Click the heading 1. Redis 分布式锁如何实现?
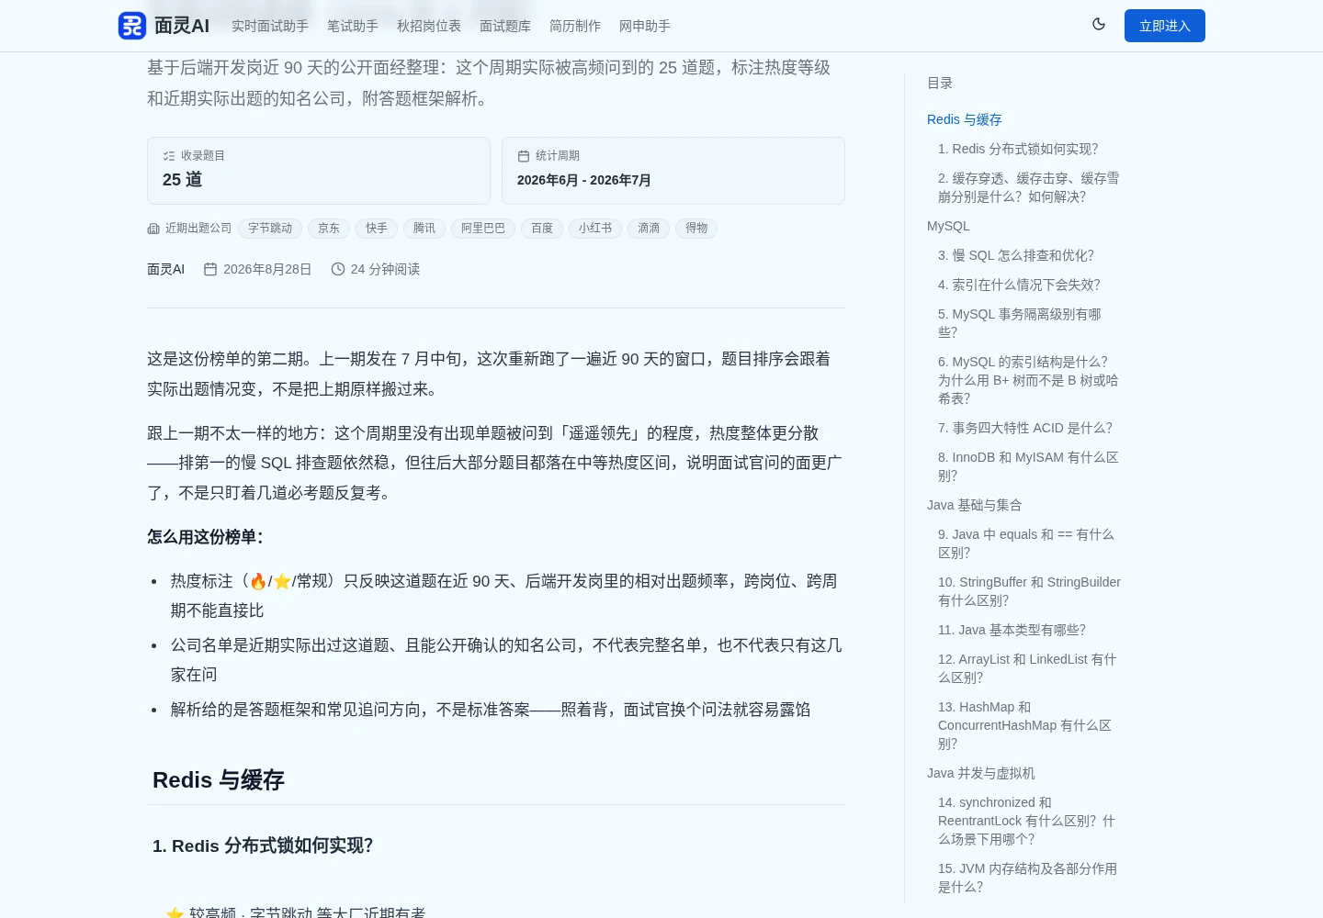Screen dimensions: 1323x918 [x=263, y=845]
